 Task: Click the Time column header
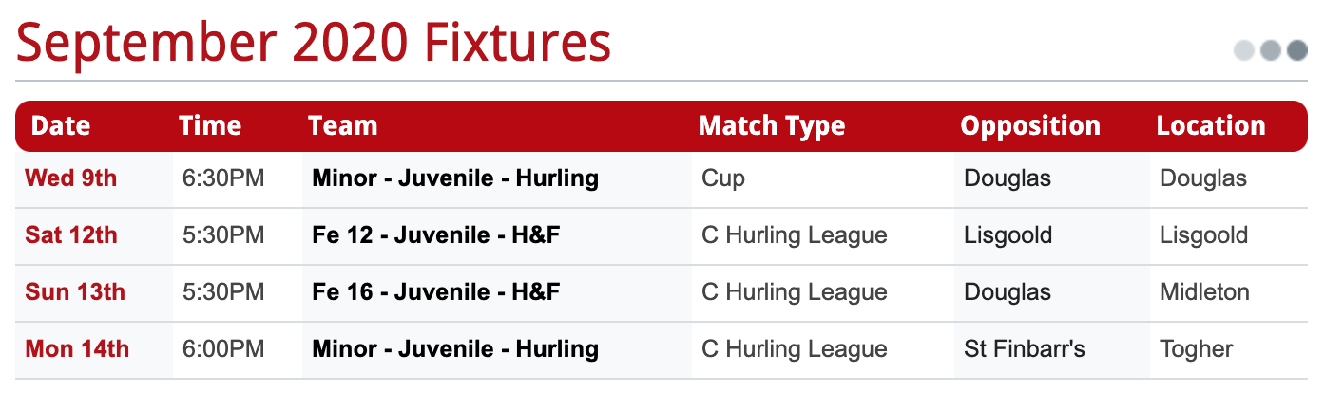click(x=210, y=125)
